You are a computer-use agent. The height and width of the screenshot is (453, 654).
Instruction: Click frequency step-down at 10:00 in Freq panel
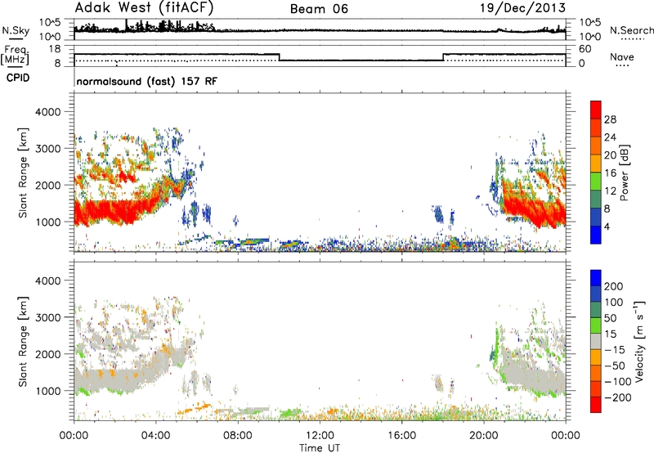pyautogui.click(x=279, y=57)
